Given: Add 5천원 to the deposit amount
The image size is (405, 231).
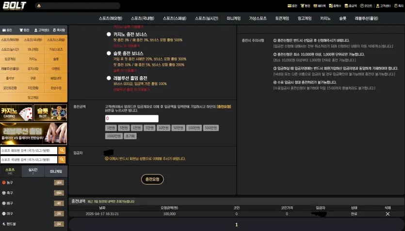Looking at the screenshot, I should pyautogui.click(x=124, y=128).
